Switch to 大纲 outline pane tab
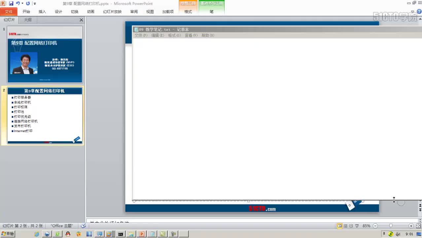 (28, 20)
